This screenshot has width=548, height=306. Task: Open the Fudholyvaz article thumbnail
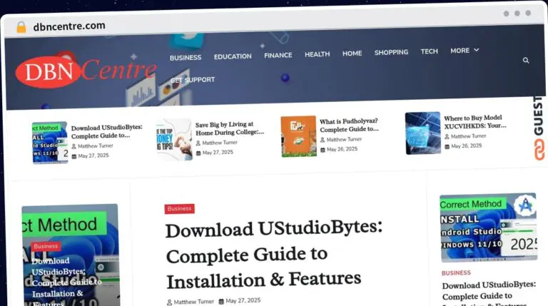point(298,136)
